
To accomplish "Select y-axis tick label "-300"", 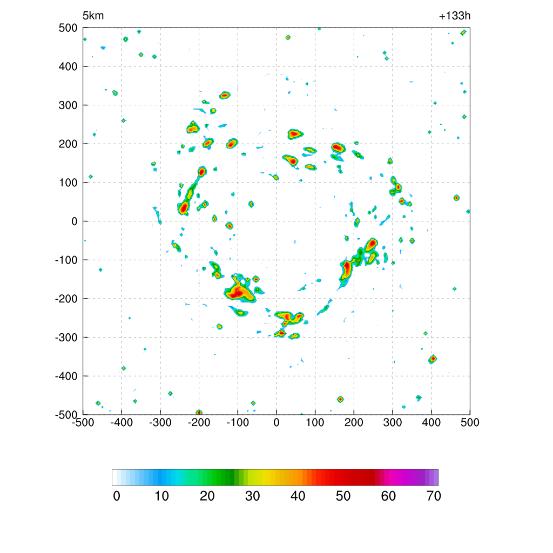I will [x=66, y=338].
